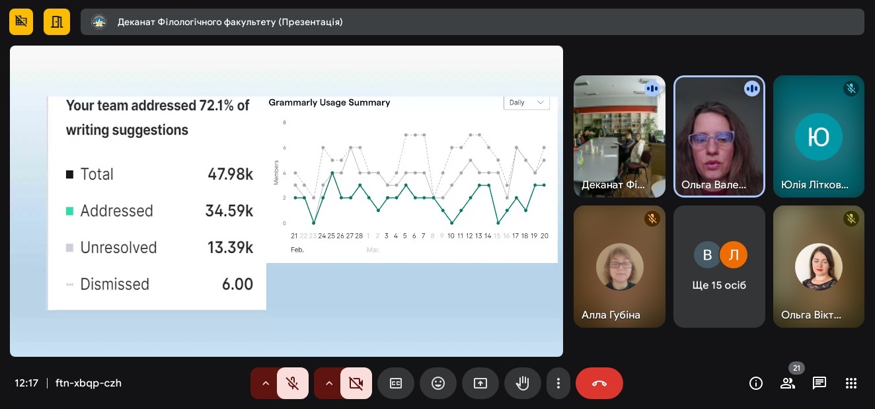This screenshot has width=875, height=409.
Task: Turn on the camera
Action: (356, 383)
